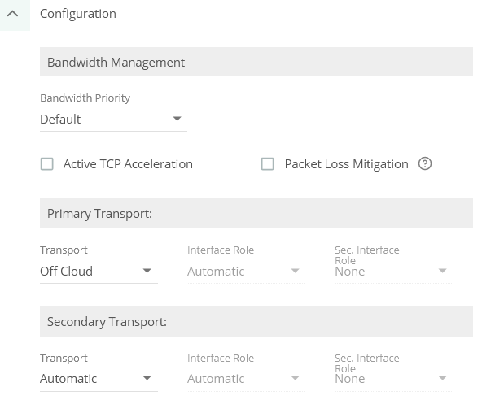Screen dimensions: 482x413
Task: Open the Bandwidth Priority dropdown
Action: pos(113,119)
